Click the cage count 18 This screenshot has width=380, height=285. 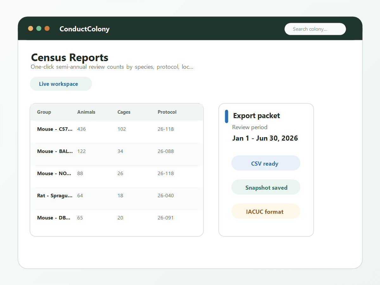click(120, 196)
